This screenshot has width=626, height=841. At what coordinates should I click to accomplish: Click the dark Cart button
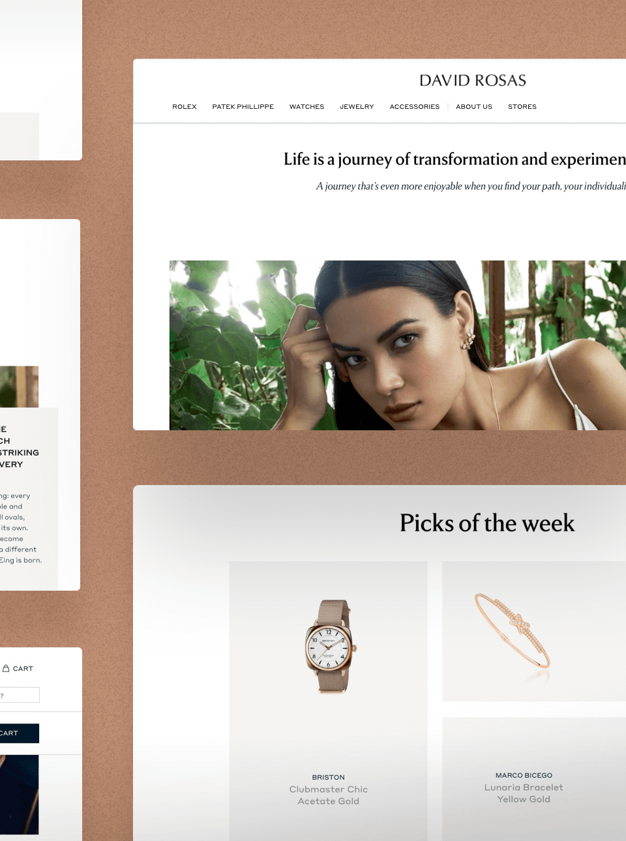(20, 733)
